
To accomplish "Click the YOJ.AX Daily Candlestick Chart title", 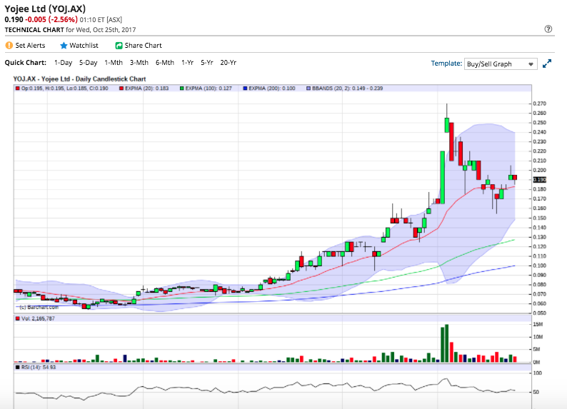I will [79, 79].
